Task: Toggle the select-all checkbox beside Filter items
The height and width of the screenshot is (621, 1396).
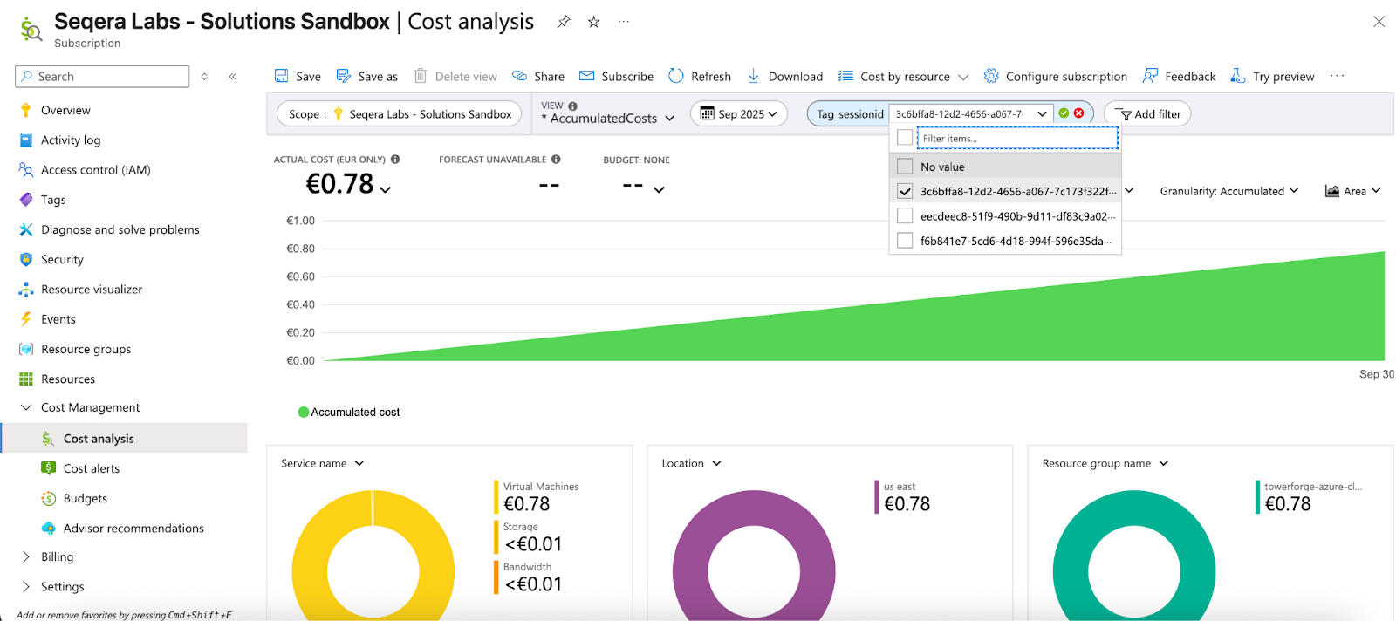Action: (x=905, y=138)
